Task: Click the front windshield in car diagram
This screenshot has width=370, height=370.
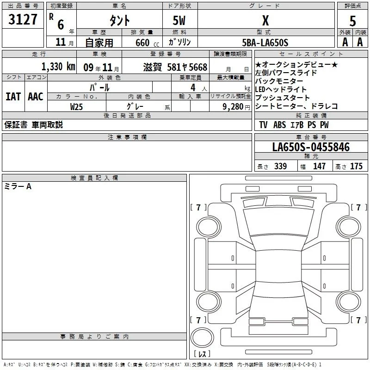Action: pyautogui.click(x=278, y=221)
